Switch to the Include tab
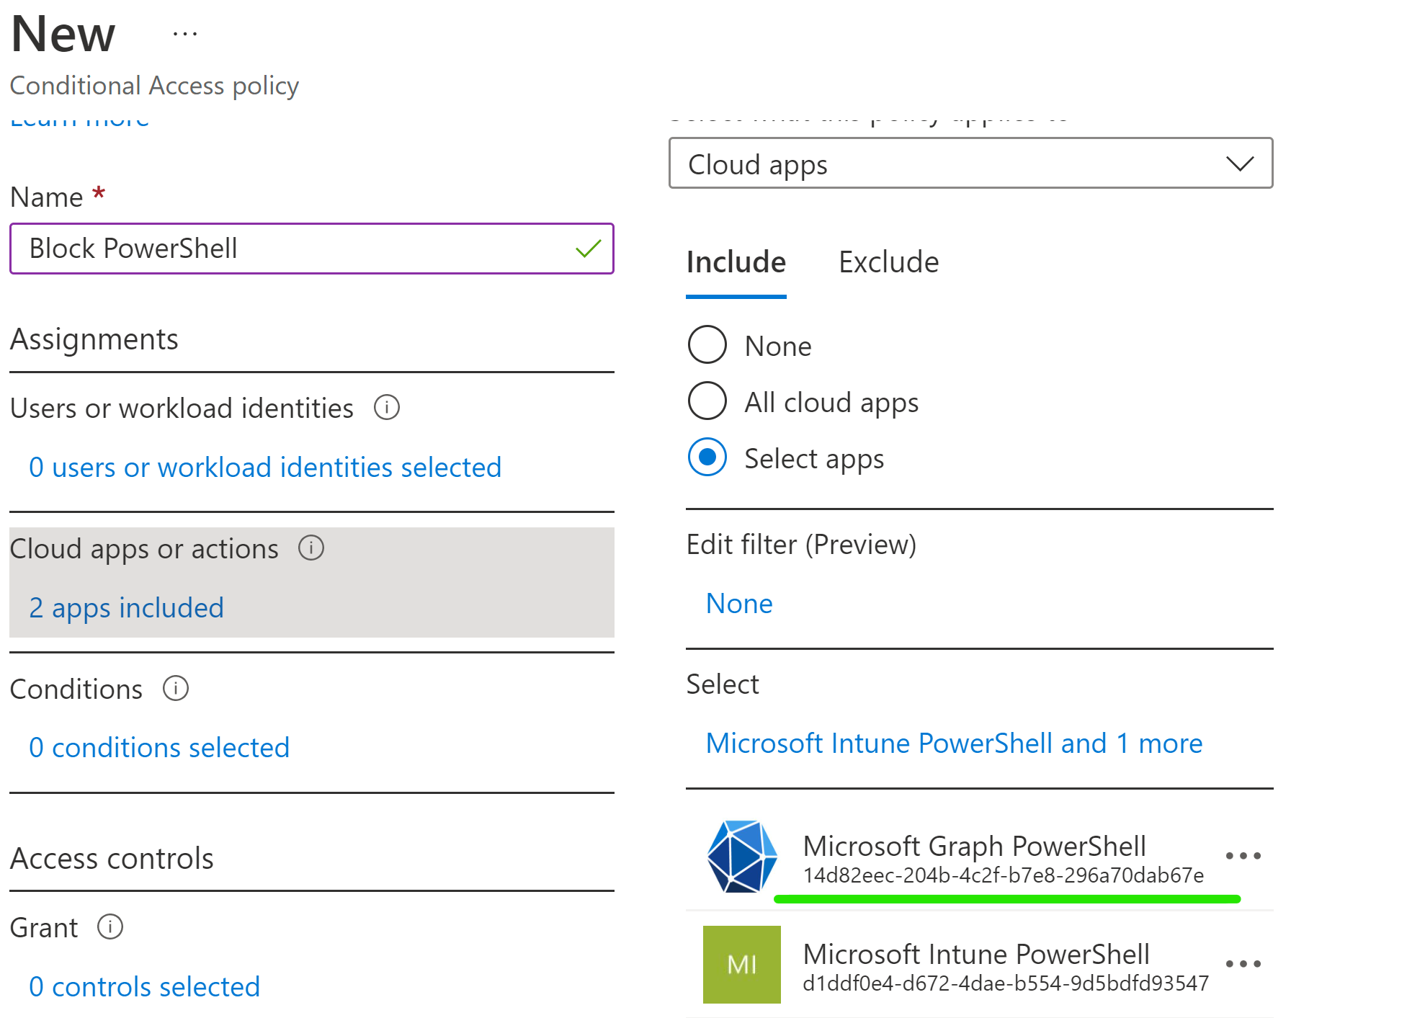This screenshot has height=1018, width=1407. (736, 262)
